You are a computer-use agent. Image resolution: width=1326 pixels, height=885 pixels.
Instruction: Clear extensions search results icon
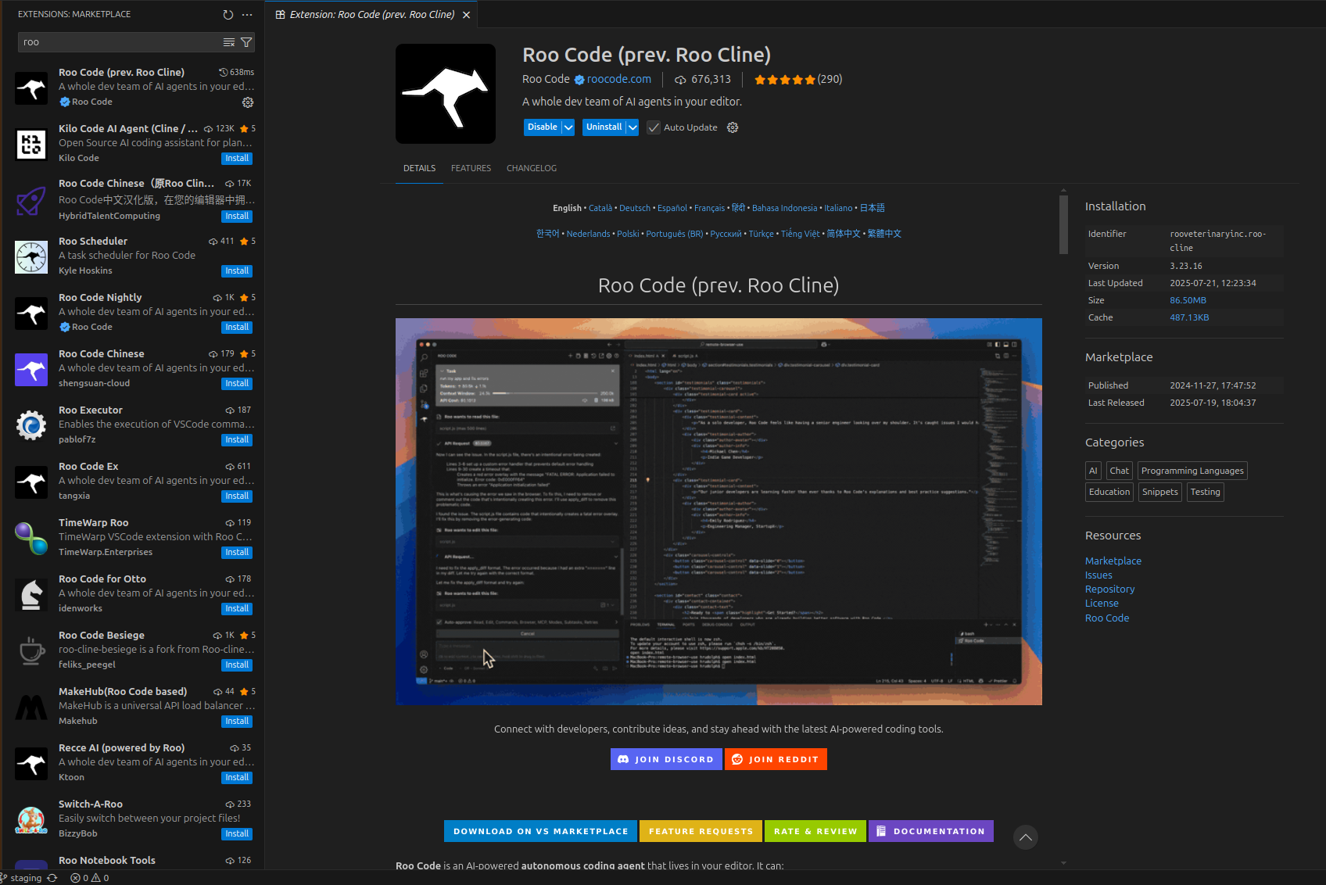pos(229,42)
